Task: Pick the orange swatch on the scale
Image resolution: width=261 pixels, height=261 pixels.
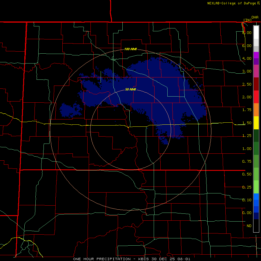Action: pos(256,110)
